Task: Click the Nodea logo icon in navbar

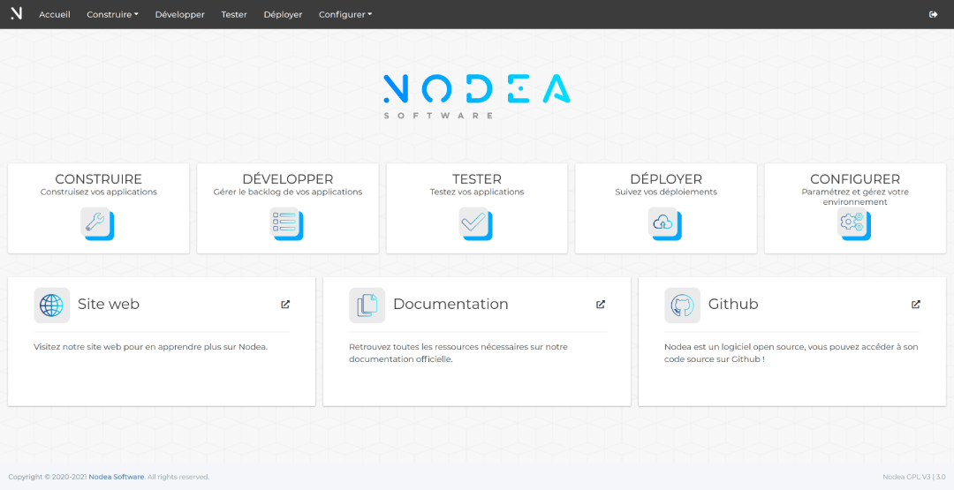Action: click(x=16, y=14)
